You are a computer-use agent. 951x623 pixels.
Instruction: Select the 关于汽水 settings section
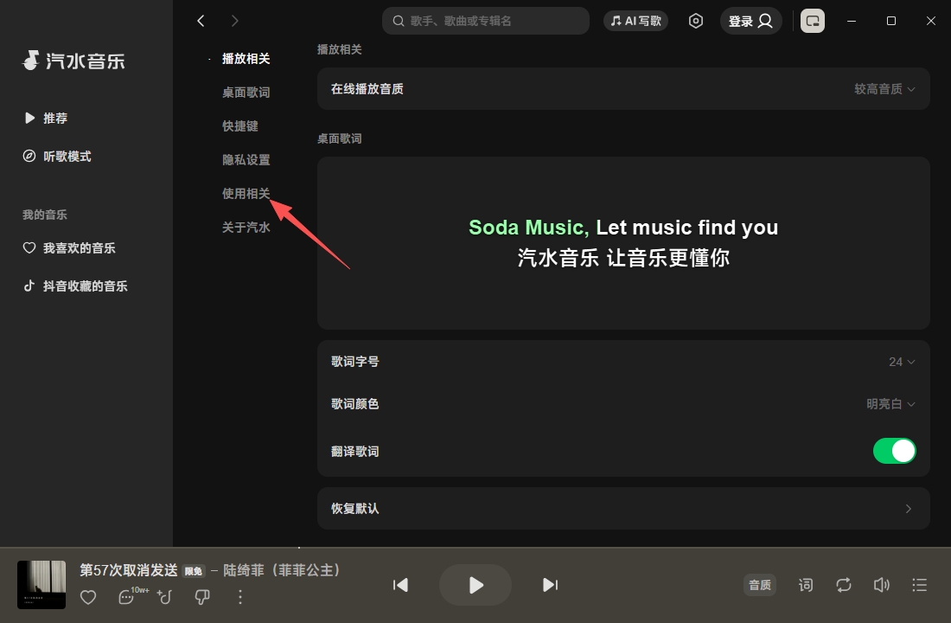pyautogui.click(x=246, y=227)
